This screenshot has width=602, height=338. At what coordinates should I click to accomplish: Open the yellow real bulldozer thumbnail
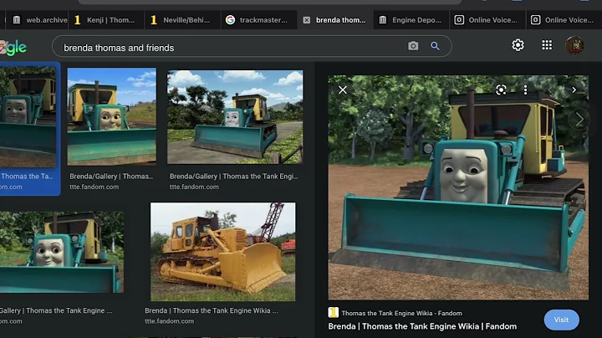click(x=223, y=252)
